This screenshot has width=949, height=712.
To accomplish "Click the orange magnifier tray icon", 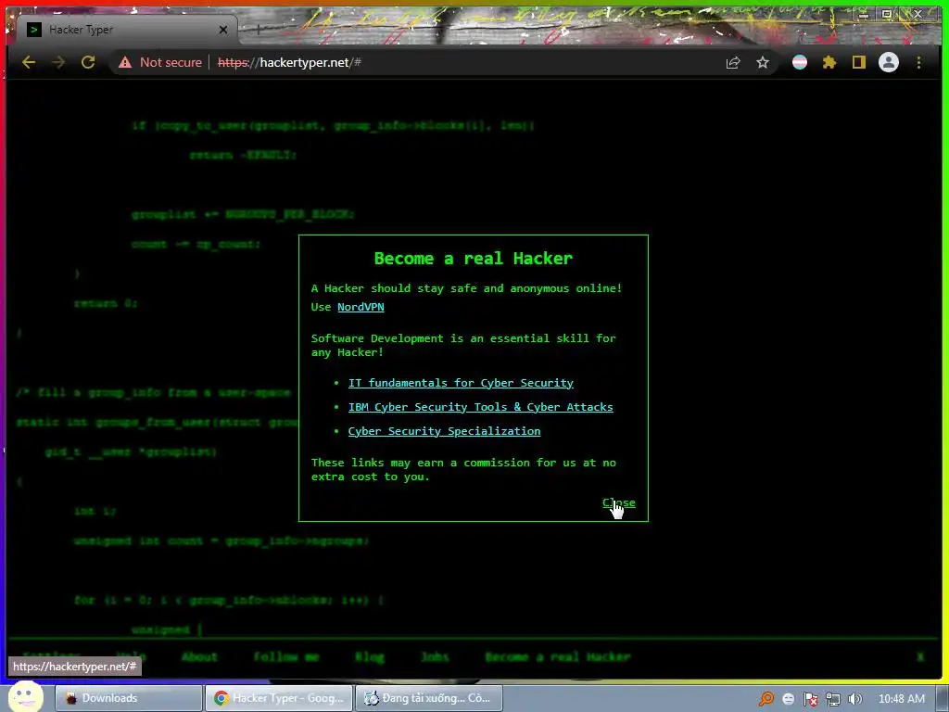I will [766, 699].
